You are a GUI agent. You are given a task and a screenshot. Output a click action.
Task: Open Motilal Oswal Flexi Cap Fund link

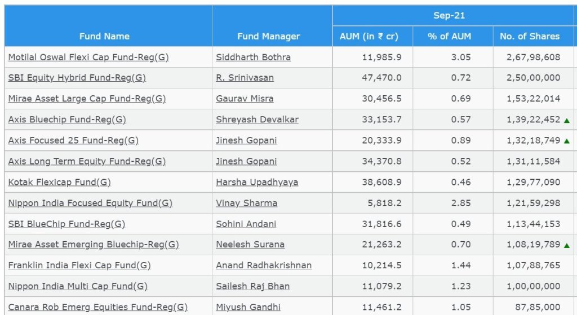[88, 57]
